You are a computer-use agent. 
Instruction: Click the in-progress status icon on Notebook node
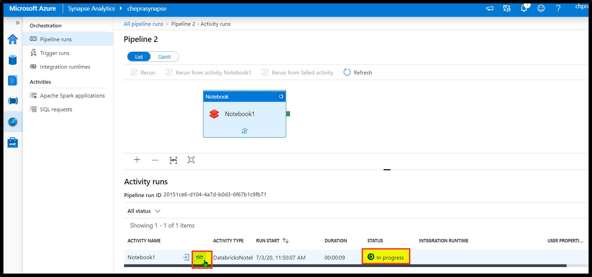point(281,96)
